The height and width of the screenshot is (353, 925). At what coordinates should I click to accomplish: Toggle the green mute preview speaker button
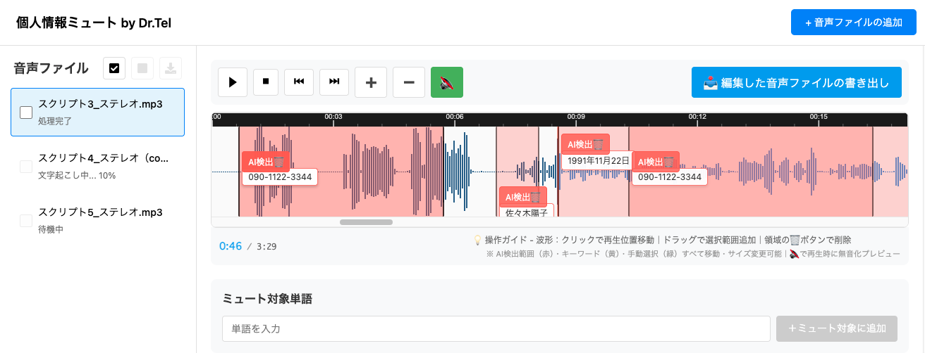coord(446,82)
